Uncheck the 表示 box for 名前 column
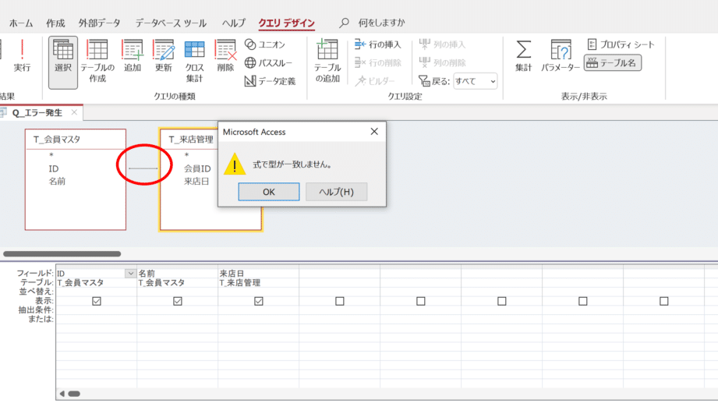Viewport: 718px width, 414px height. pos(178,301)
